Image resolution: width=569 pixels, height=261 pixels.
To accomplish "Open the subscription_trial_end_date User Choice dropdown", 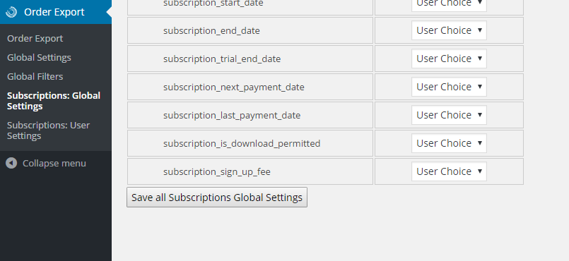I will click(x=449, y=59).
